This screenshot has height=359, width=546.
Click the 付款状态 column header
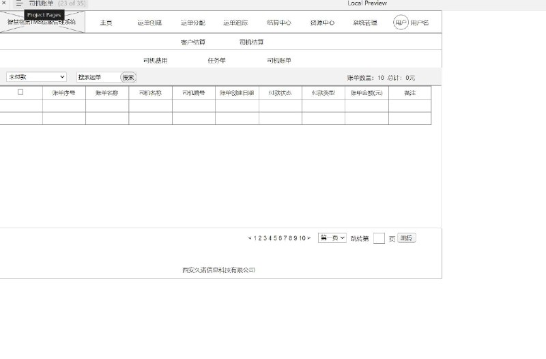(281, 93)
